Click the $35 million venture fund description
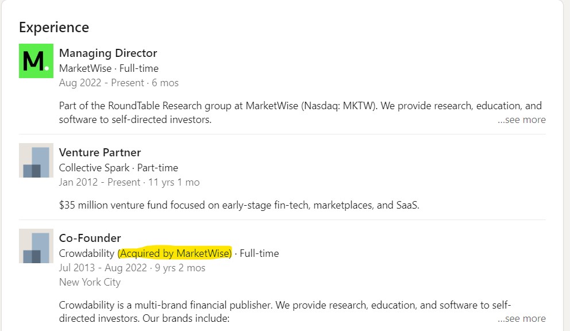 tap(239, 205)
